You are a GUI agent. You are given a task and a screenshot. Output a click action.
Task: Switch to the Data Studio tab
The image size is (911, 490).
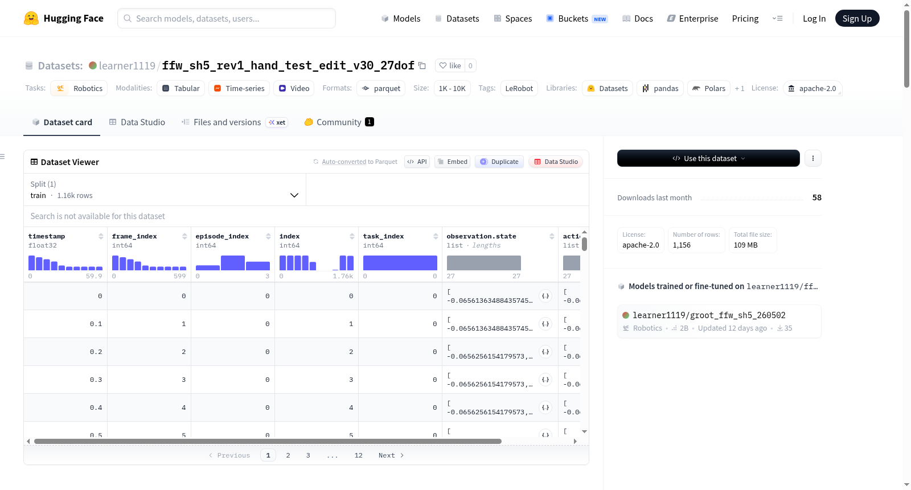[x=137, y=122]
